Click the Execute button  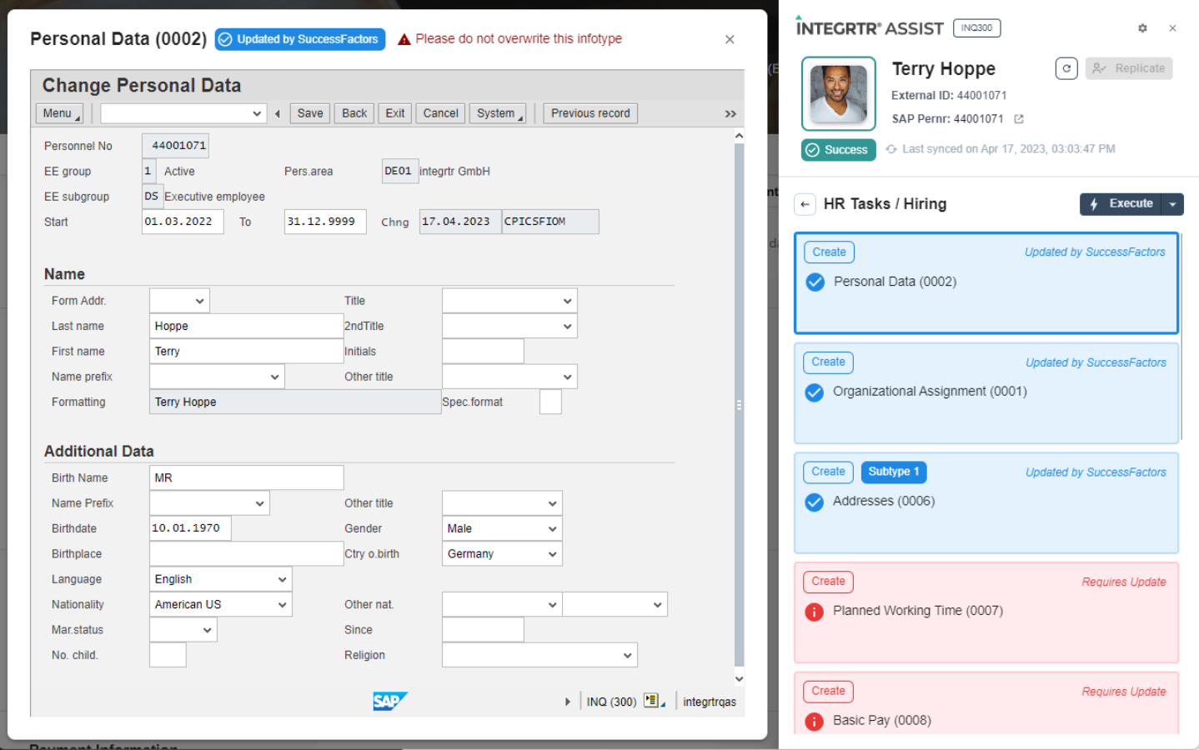point(1121,204)
